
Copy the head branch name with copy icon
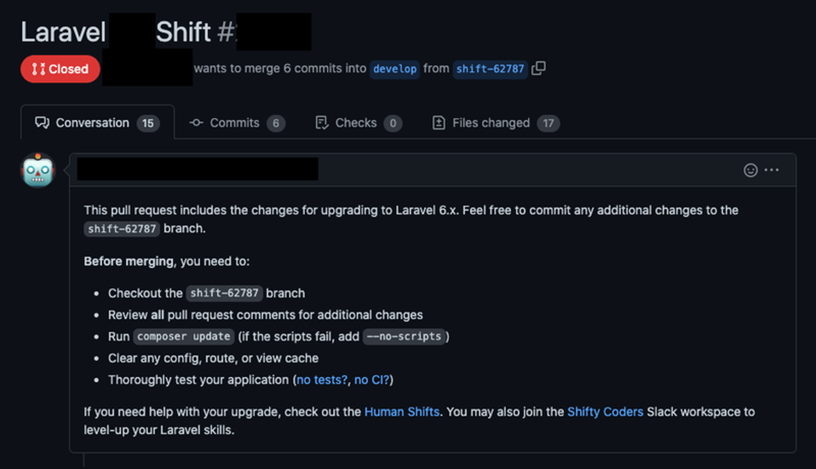(x=539, y=69)
